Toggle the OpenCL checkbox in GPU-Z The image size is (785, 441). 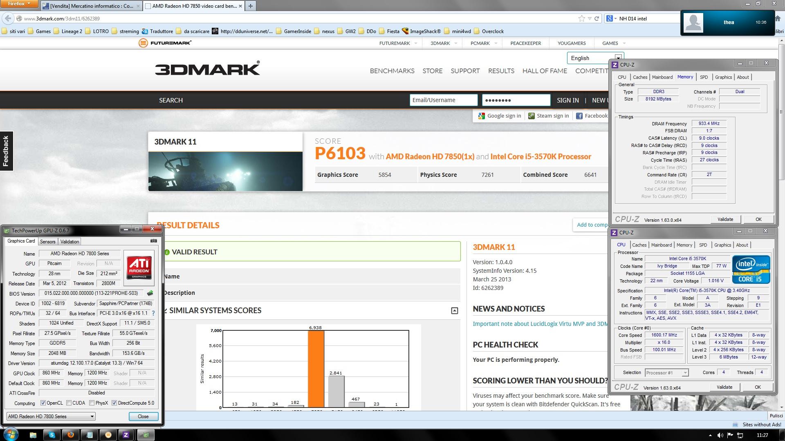pos(43,403)
